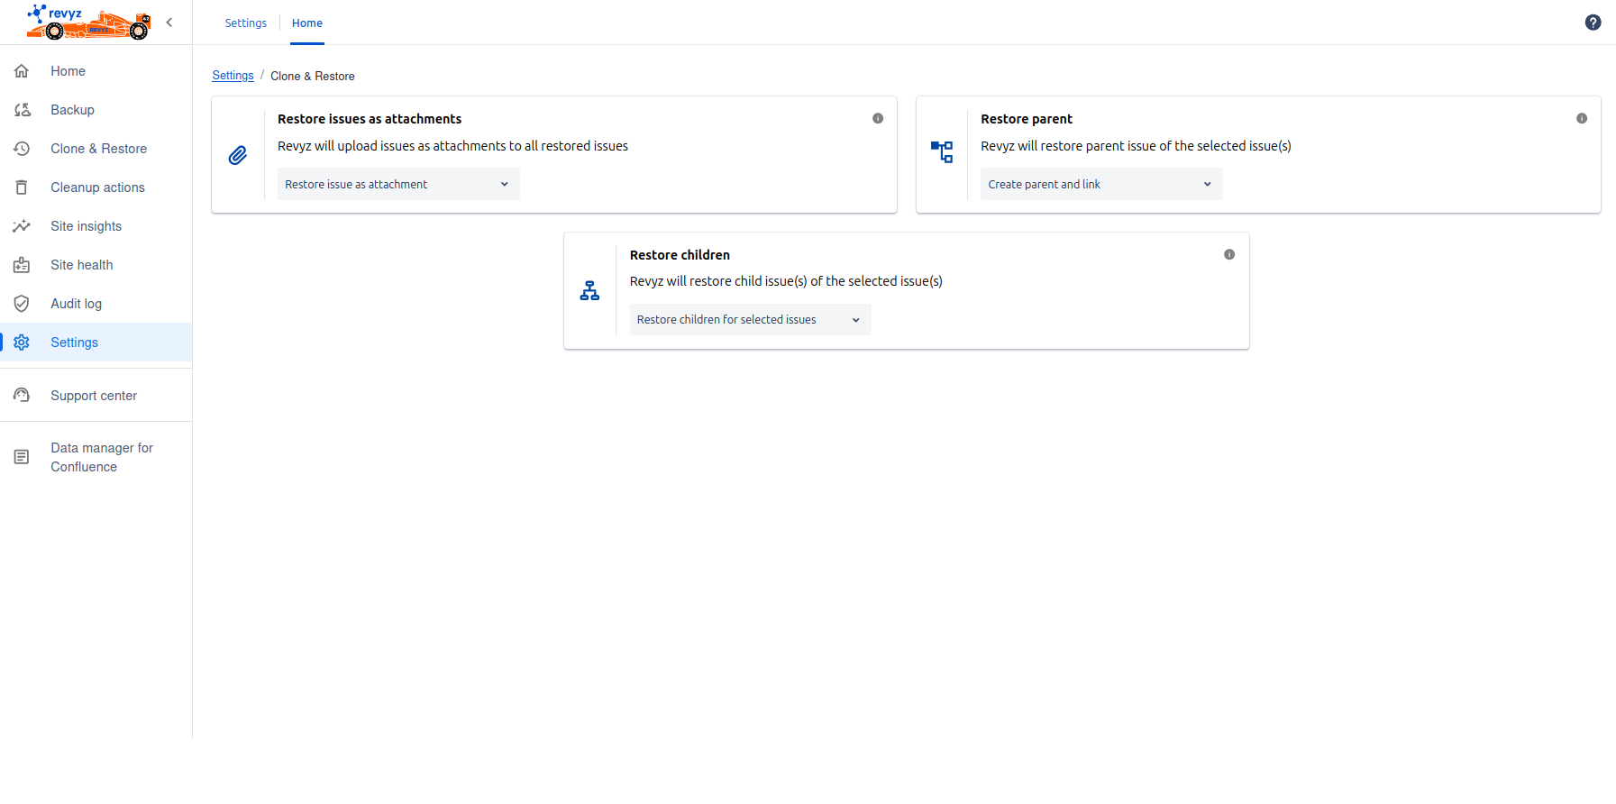Image resolution: width=1616 pixels, height=804 pixels.
Task: Click the Restore children tree icon
Action: 589,291
